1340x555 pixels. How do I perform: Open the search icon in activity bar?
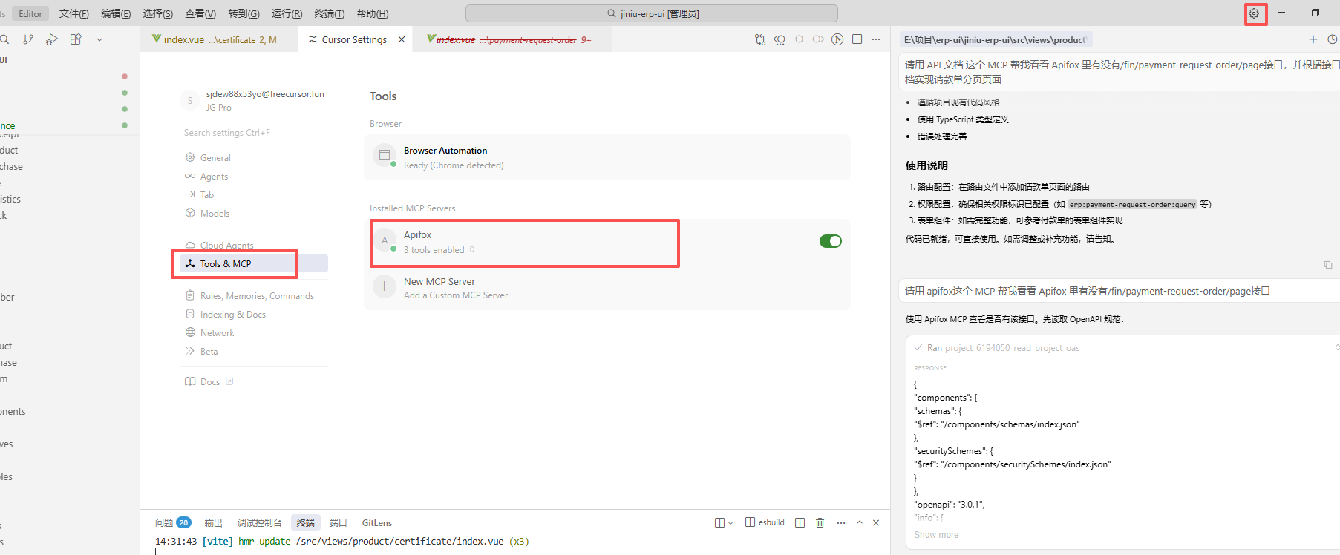tap(4, 39)
